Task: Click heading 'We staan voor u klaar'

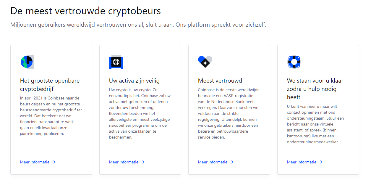Action: click(315, 89)
